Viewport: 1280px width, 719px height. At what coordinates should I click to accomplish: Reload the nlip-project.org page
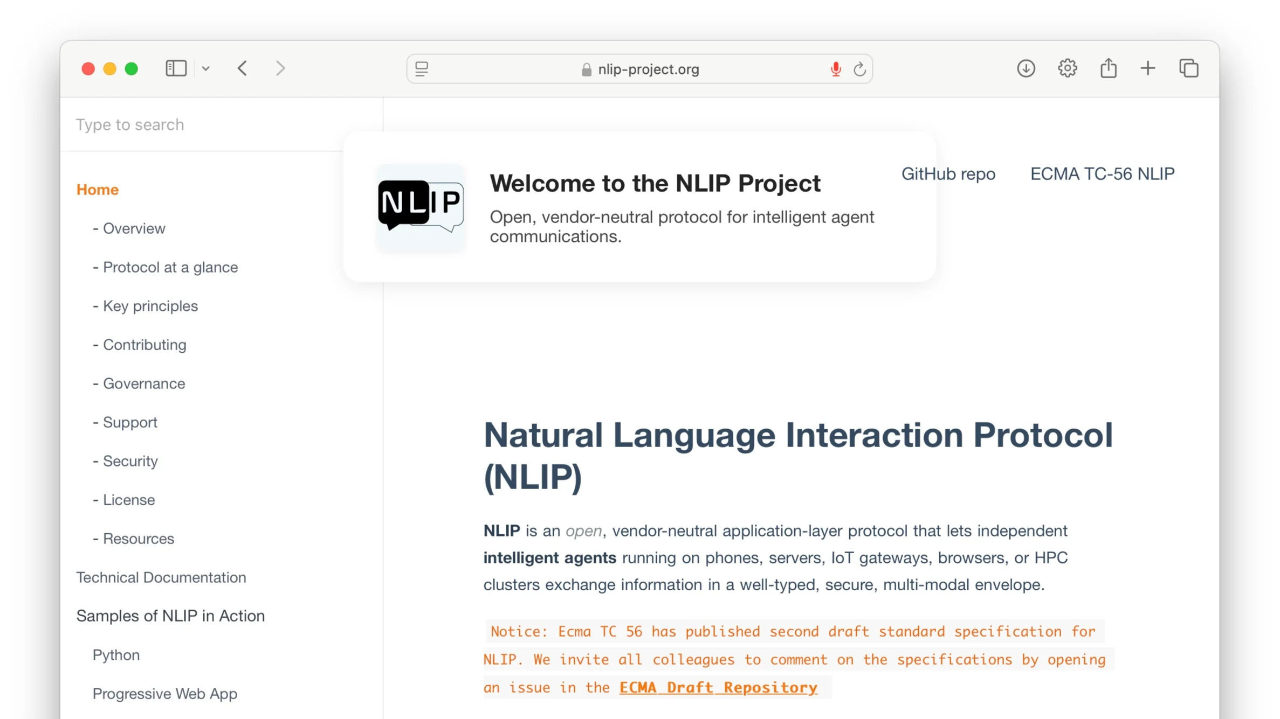coord(860,69)
